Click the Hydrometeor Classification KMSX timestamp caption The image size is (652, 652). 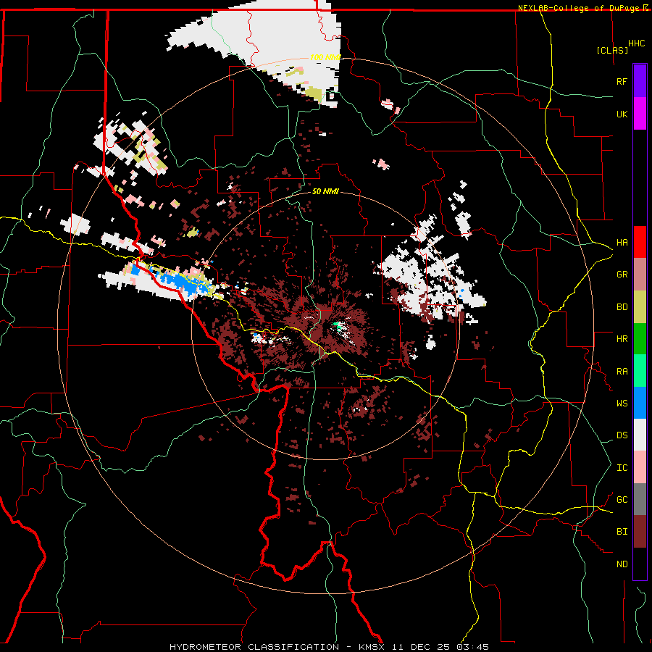(329, 647)
